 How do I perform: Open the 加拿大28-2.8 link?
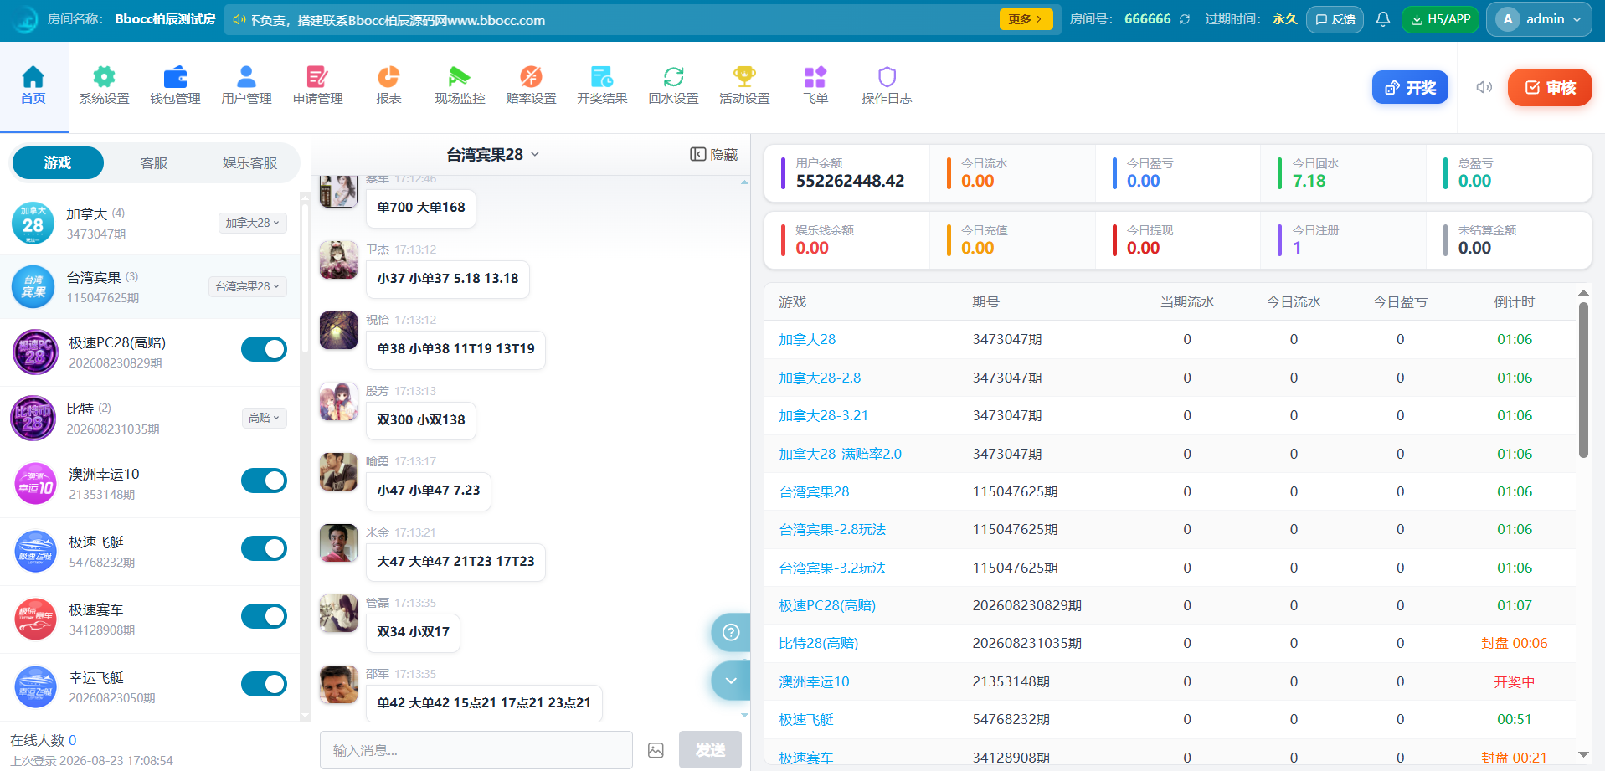tap(820, 378)
